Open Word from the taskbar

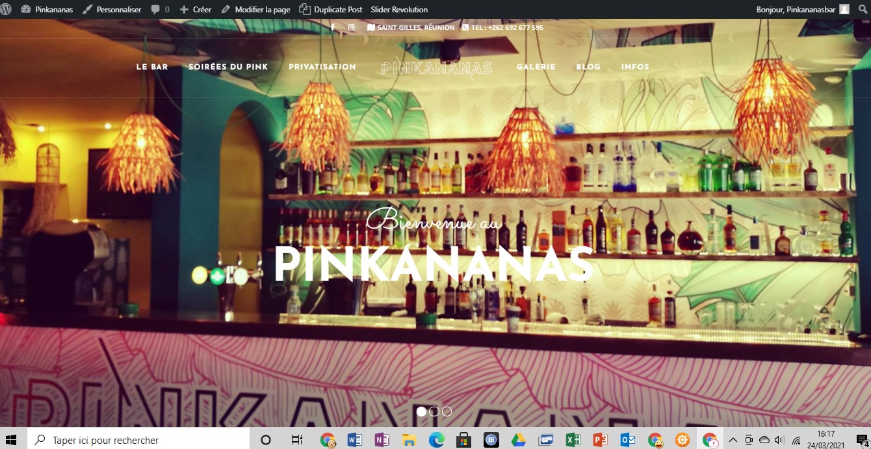355,440
